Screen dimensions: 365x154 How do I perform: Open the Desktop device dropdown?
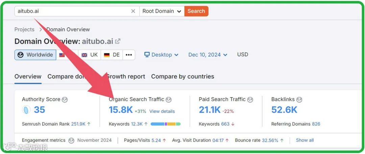pos(161,55)
